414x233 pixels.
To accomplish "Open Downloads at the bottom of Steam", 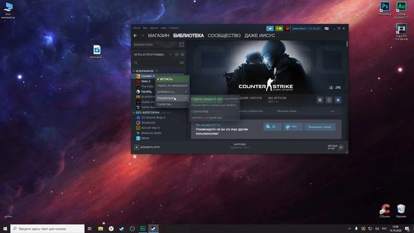I will pyautogui.click(x=239, y=146).
